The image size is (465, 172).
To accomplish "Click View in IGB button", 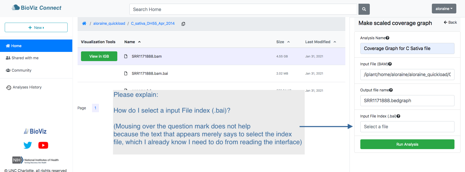I will [99, 56].
